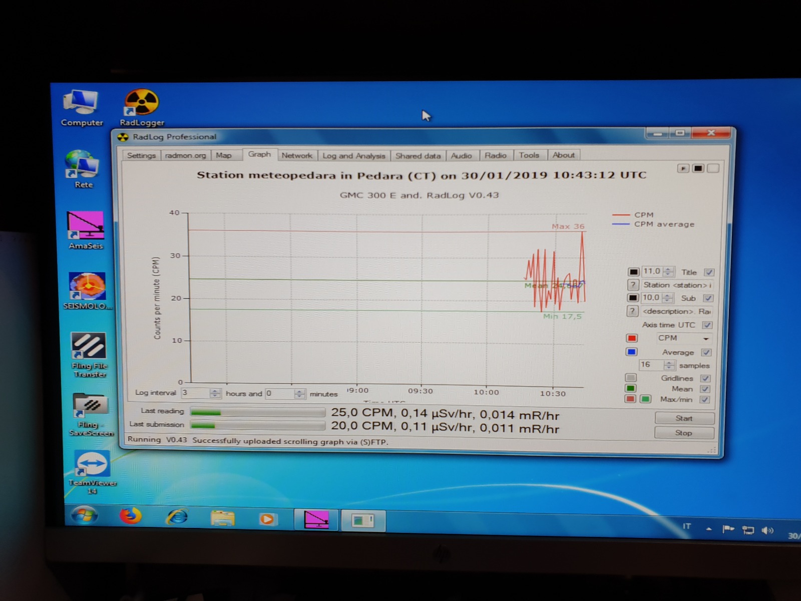Disable the Axis time UTC checkbox
The image size is (801, 601).
coord(707,325)
